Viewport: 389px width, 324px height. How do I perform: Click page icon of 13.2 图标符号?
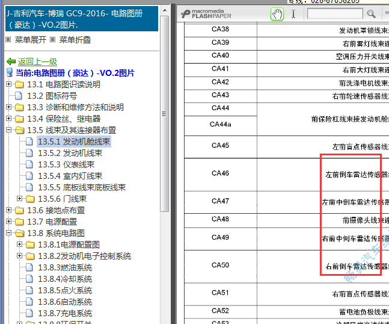pyautogui.click(x=19, y=95)
